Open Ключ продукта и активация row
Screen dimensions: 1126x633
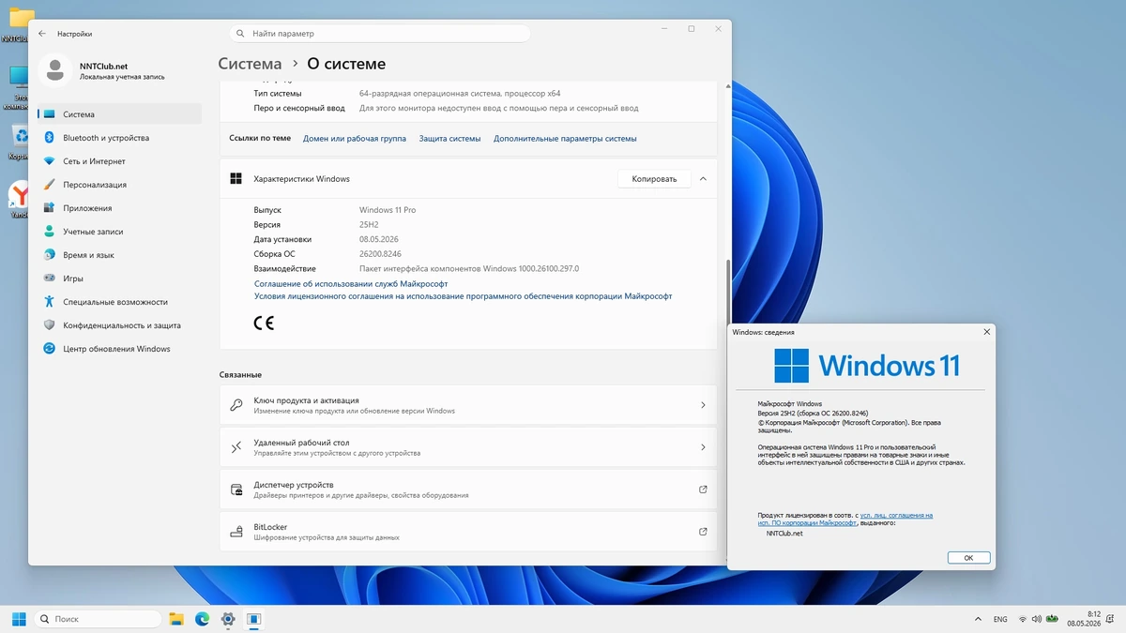(468, 405)
